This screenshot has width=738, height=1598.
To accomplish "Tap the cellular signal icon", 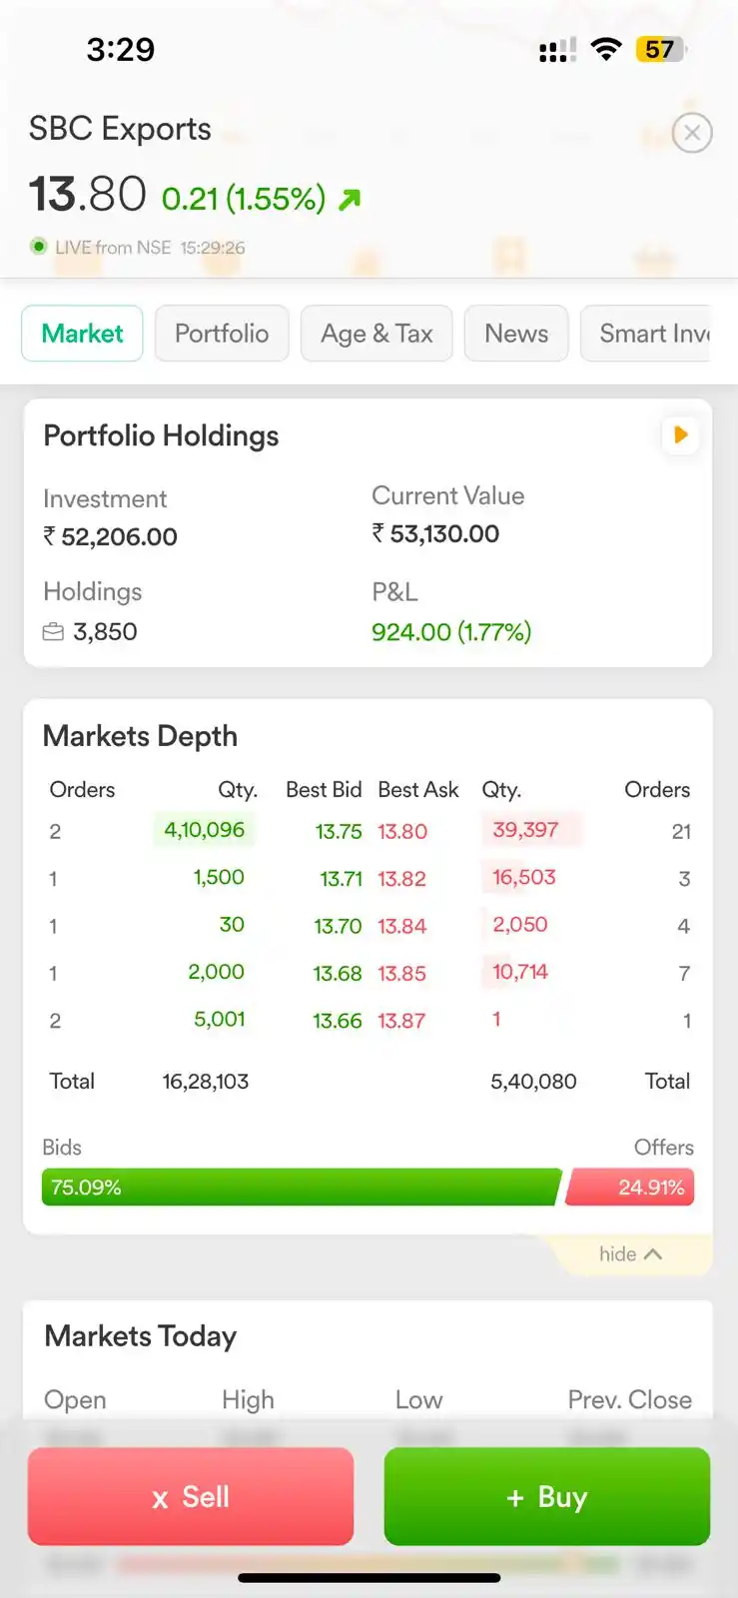I will (x=557, y=50).
